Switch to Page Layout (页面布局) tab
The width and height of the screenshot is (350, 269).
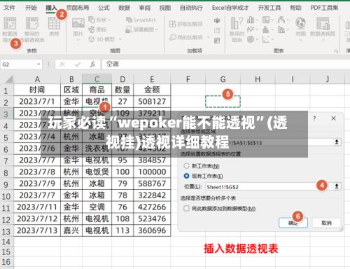click(78, 8)
